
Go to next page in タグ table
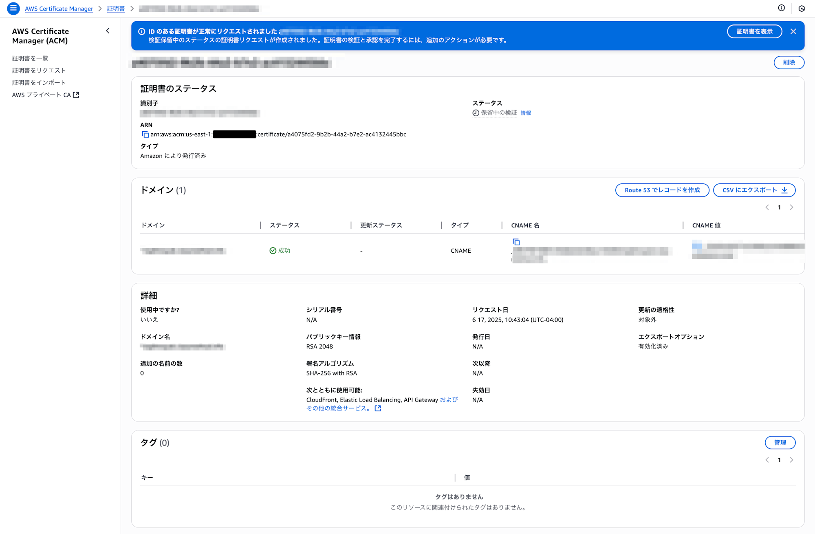791,460
